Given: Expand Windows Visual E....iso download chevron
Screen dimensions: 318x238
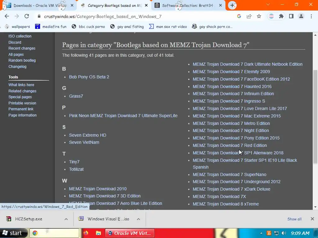Looking at the screenshot, I should tap(139, 219).
